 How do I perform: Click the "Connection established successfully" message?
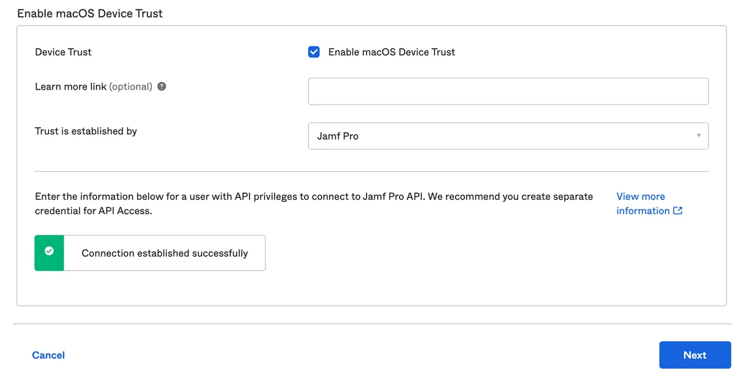click(165, 253)
